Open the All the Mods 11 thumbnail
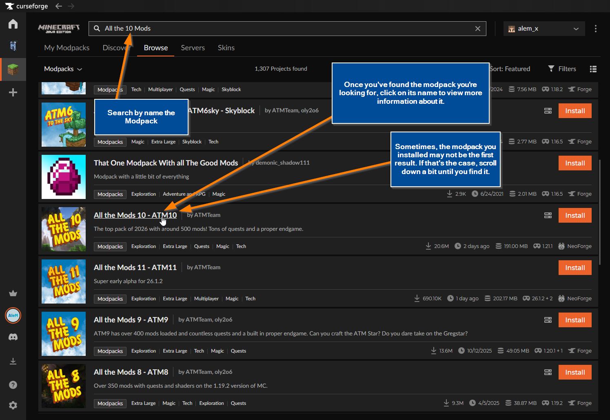This screenshot has height=420, width=610. coord(64,281)
